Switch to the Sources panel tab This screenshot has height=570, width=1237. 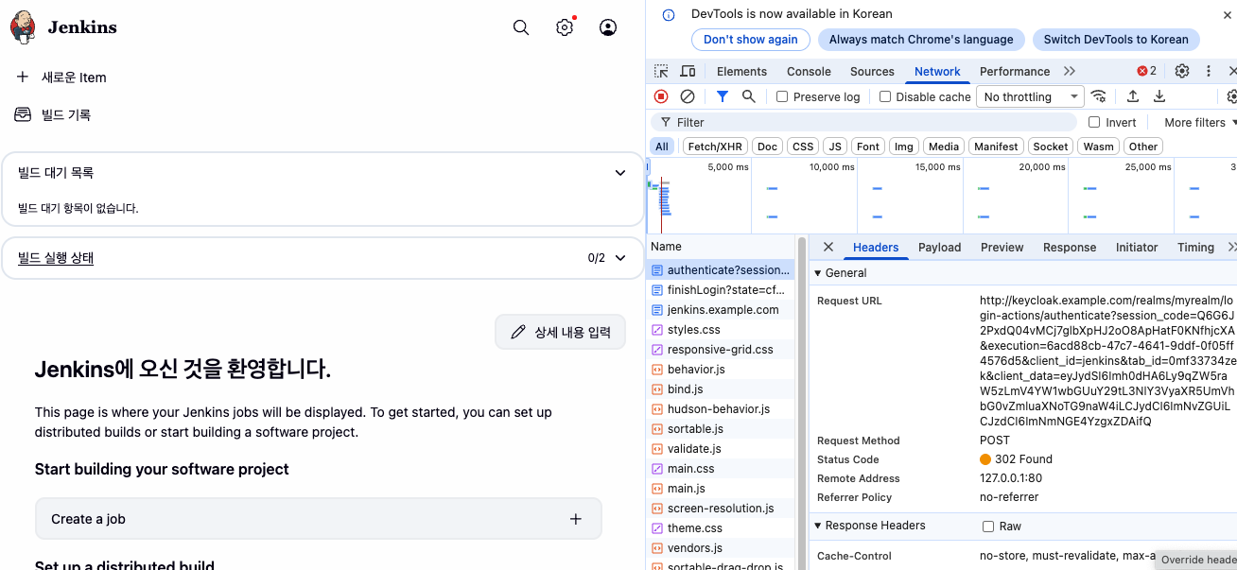(x=872, y=71)
